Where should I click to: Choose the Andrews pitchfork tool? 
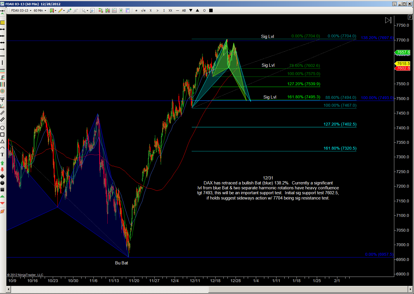point(2,99)
